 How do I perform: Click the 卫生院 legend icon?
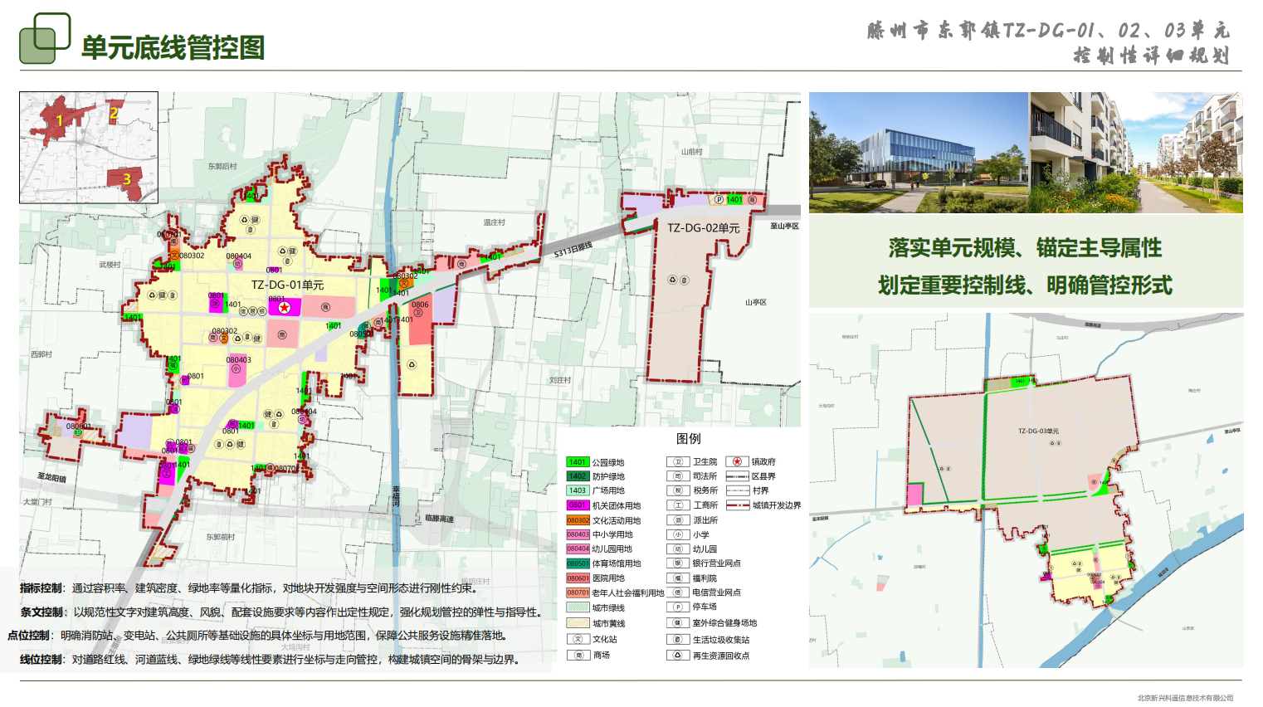pos(678,462)
